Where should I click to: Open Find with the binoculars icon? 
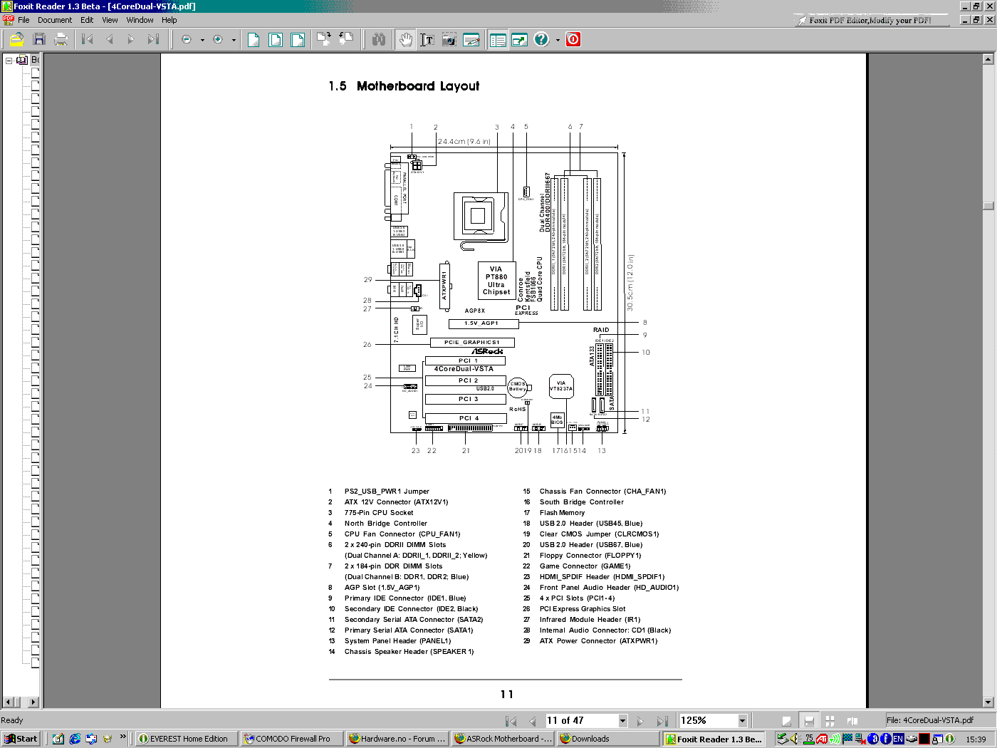tap(379, 40)
